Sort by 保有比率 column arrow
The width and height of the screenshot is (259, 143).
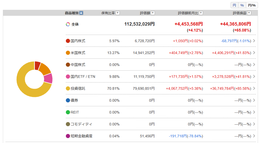(x=117, y=13)
